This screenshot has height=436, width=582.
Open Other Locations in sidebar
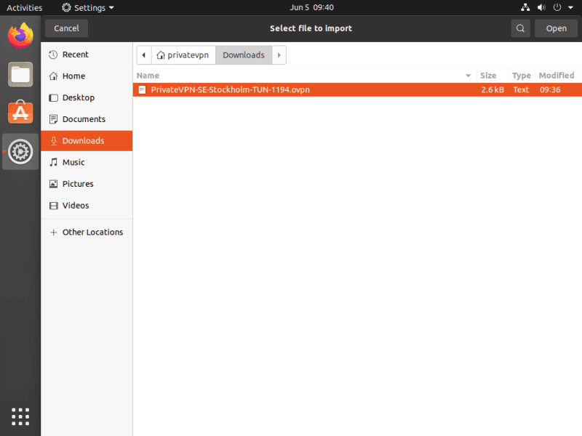[x=92, y=233]
